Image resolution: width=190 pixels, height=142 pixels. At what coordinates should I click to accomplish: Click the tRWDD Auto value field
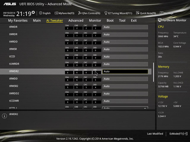[125, 79]
